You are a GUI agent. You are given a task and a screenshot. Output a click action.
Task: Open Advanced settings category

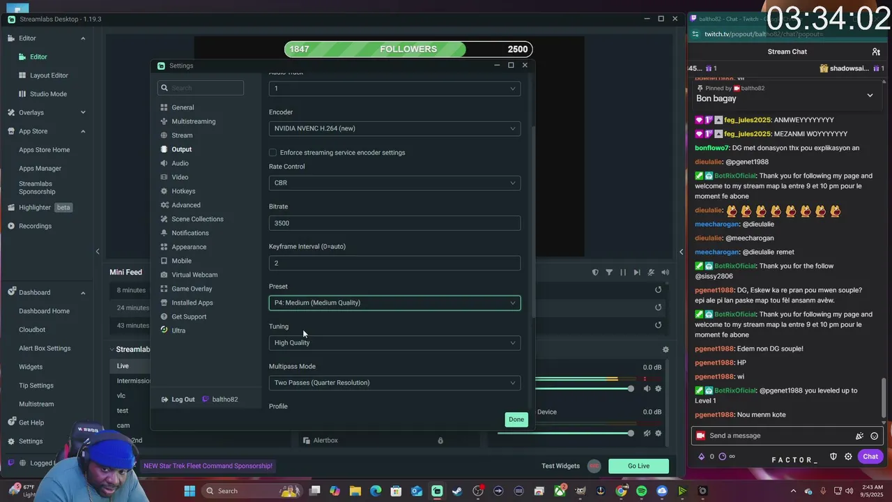(186, 205)
